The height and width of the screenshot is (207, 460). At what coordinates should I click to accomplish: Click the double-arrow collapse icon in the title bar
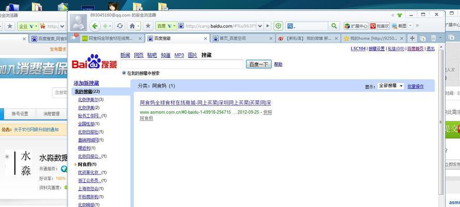point(392,16)
